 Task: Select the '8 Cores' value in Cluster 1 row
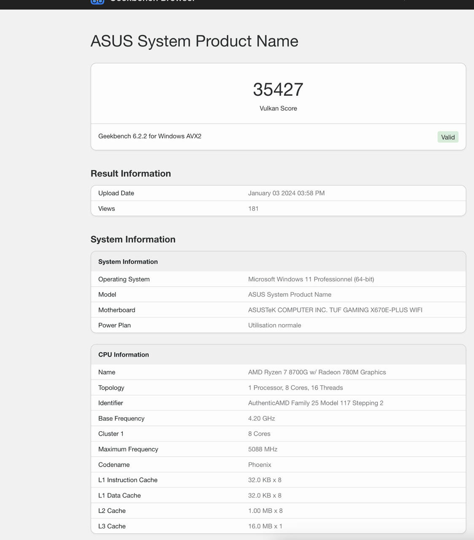pos(259,434)
